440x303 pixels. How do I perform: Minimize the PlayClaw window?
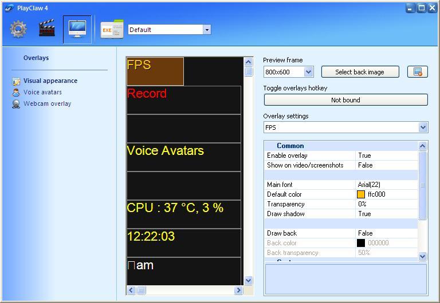pos(410,8)
